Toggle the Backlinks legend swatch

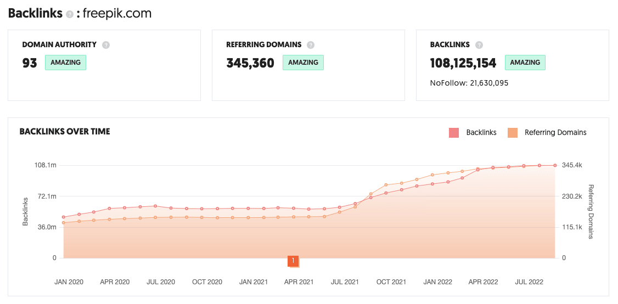(x=454, y=133)
